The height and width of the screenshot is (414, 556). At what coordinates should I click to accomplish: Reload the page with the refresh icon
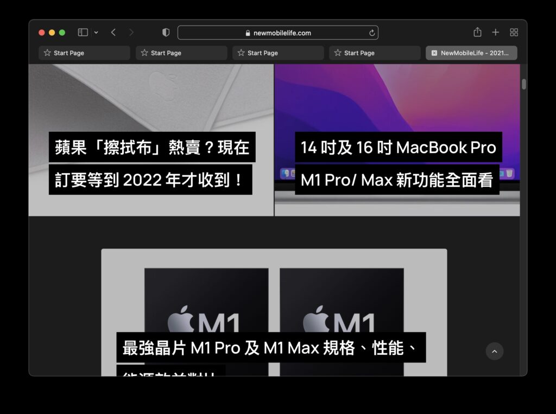point(372,33)
